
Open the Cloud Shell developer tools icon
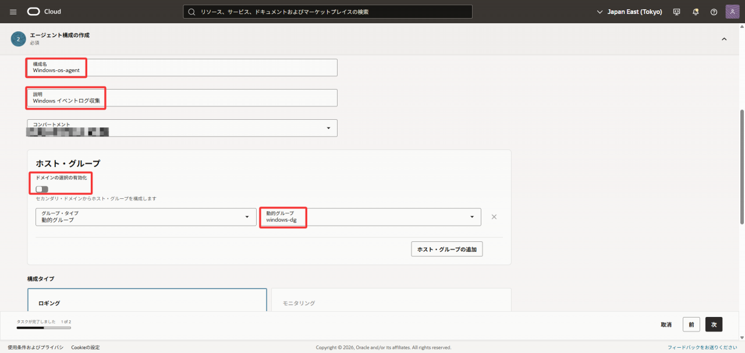tap(676, 12)
